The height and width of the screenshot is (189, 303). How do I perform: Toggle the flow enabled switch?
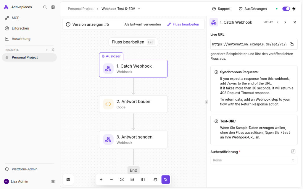[286, 9]
